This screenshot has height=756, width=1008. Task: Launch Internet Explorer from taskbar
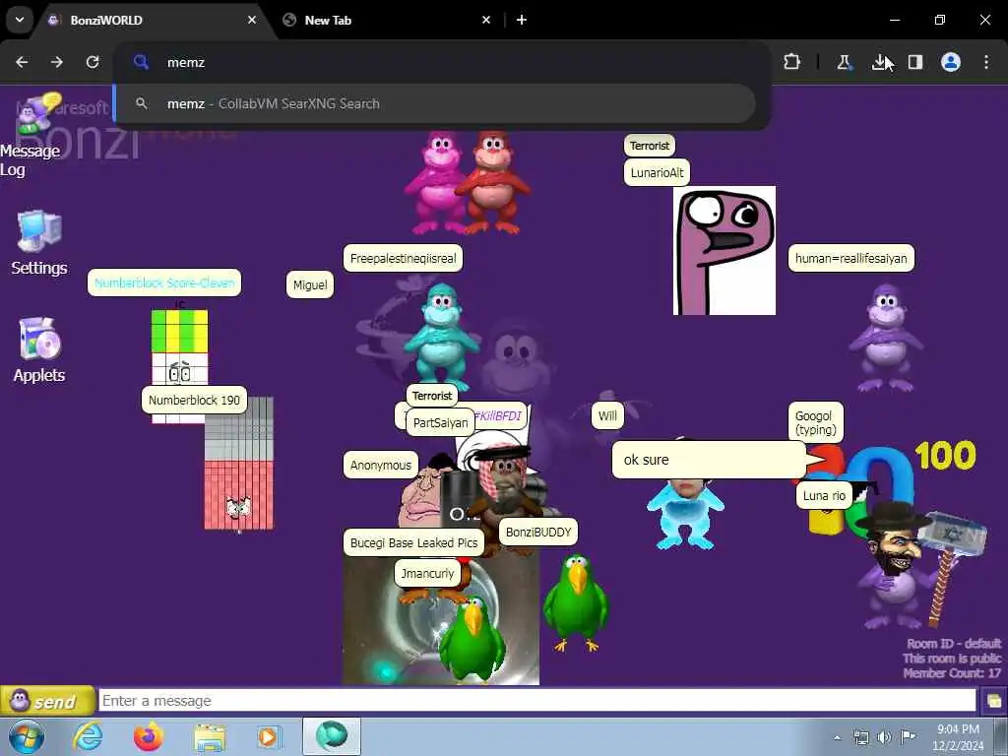coord(88,736)
